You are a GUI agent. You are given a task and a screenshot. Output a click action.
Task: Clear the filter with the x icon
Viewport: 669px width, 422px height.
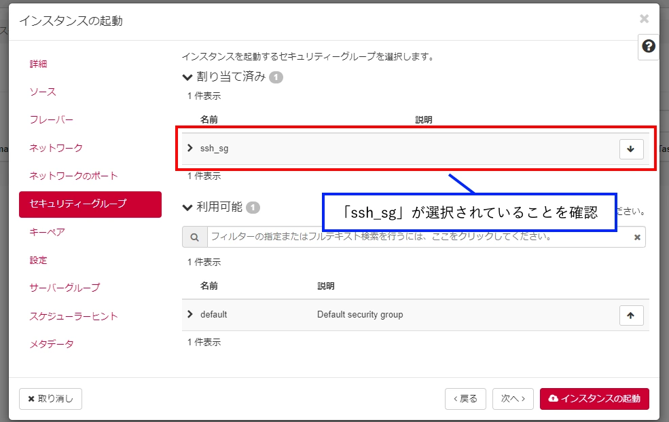[x=637, y=237]
